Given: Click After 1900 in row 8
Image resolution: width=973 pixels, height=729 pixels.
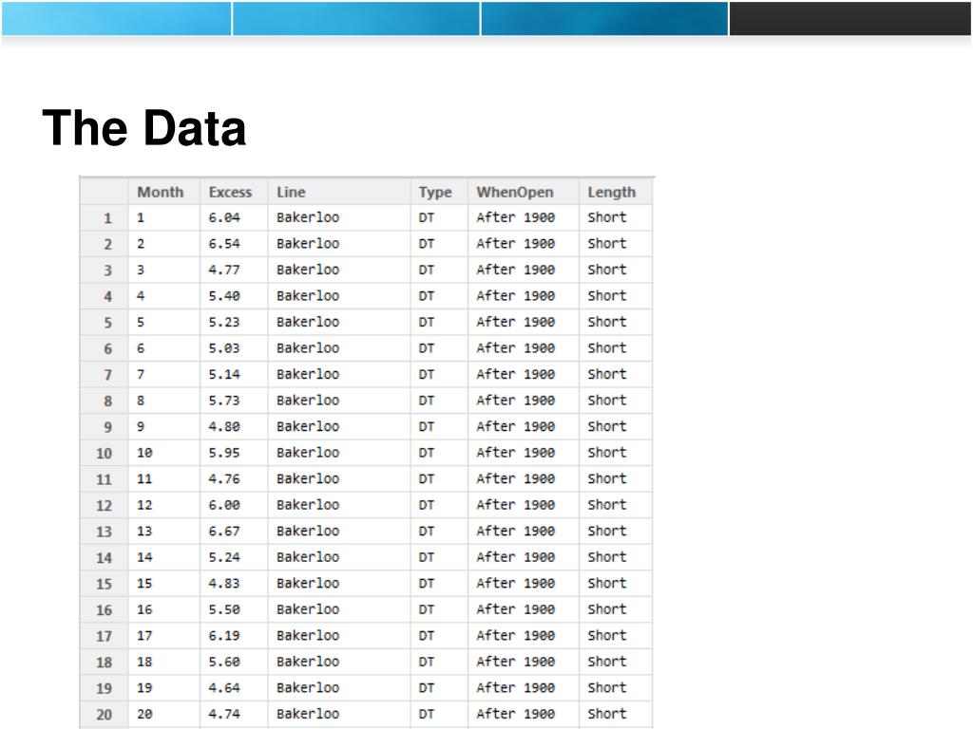Looking at the screenshot, I should pyautogui.click(x=516, y=401).
